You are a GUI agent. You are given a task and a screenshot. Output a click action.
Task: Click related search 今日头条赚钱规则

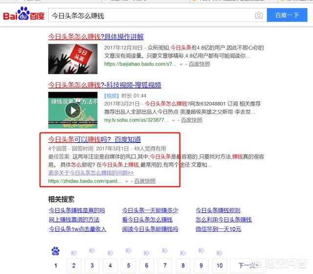point(218,210)
